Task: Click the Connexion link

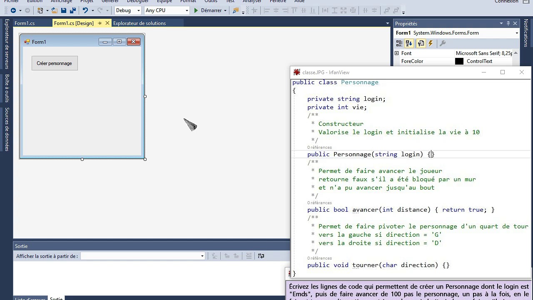Action: [506, 2]
